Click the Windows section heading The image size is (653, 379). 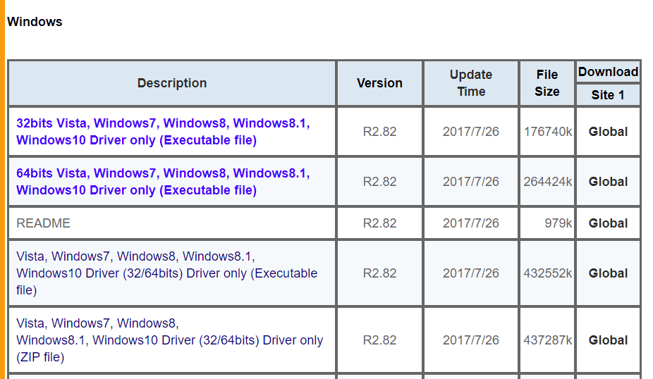click(x=35, y=22)
